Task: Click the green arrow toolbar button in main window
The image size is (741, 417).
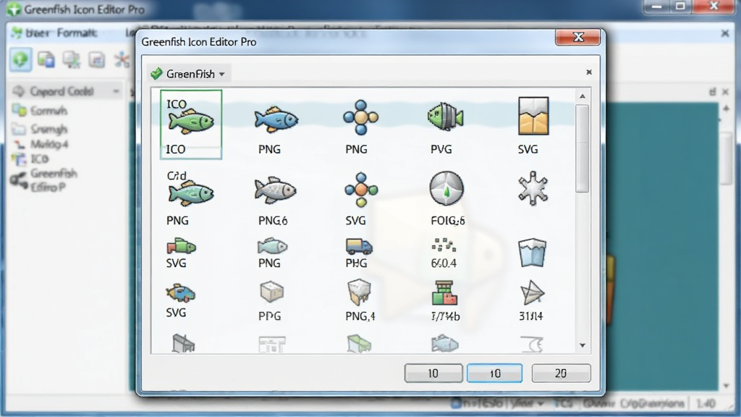Action: 21,59
